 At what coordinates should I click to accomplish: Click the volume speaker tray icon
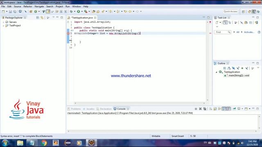[242, 143]
